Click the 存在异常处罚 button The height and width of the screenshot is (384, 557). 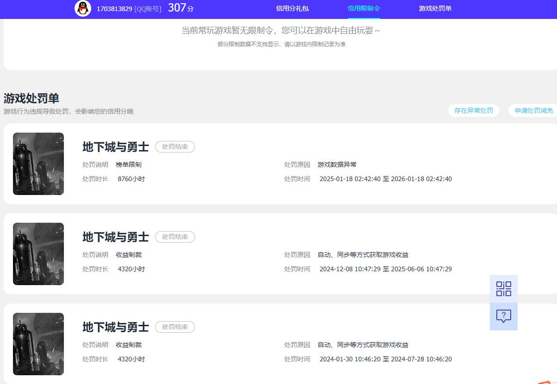click(474, 110)
